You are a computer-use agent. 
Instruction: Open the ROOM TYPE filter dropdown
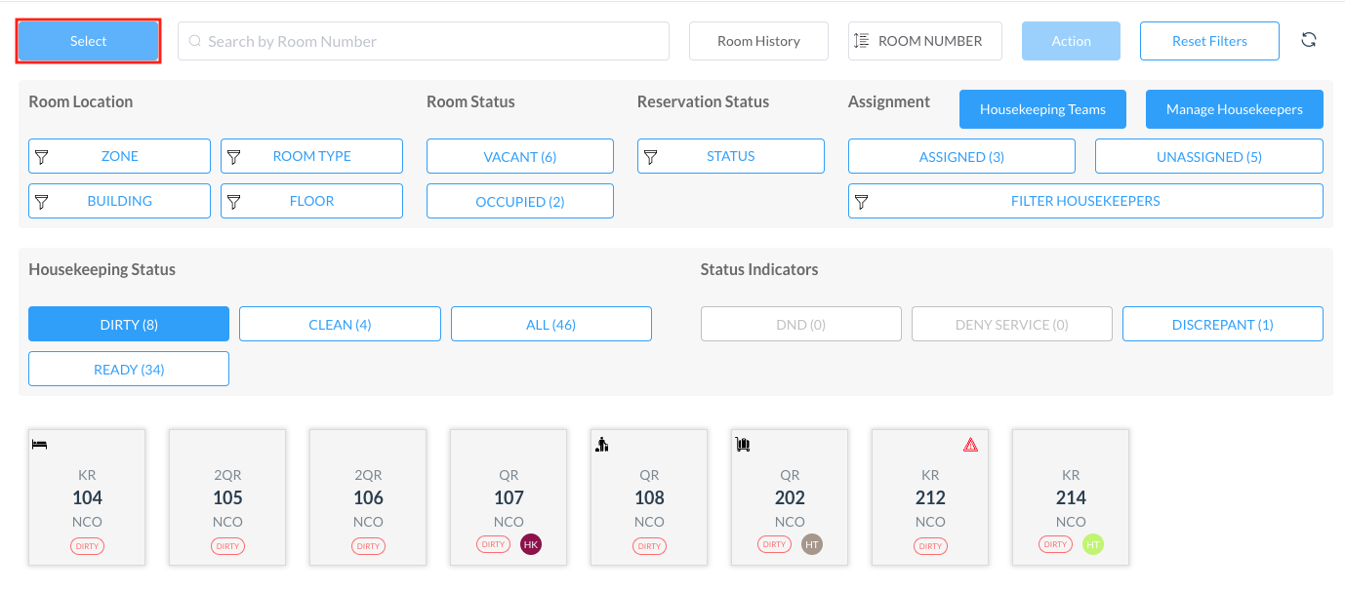click(x=311, y=156)
